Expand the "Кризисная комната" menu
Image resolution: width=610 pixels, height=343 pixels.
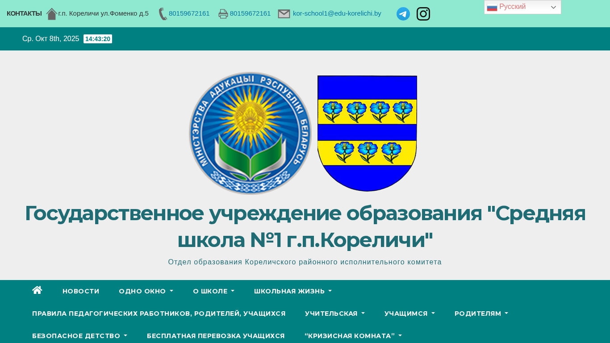tap(353, 336)
